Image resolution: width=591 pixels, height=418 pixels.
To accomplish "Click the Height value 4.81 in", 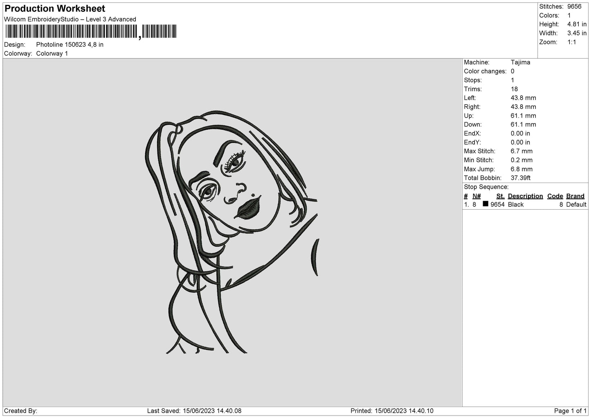I will coord(577,25).
